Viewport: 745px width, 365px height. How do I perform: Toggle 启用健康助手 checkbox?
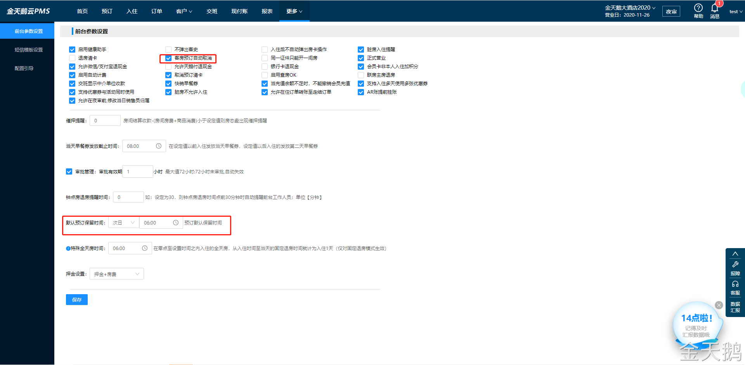pos(72,50)
